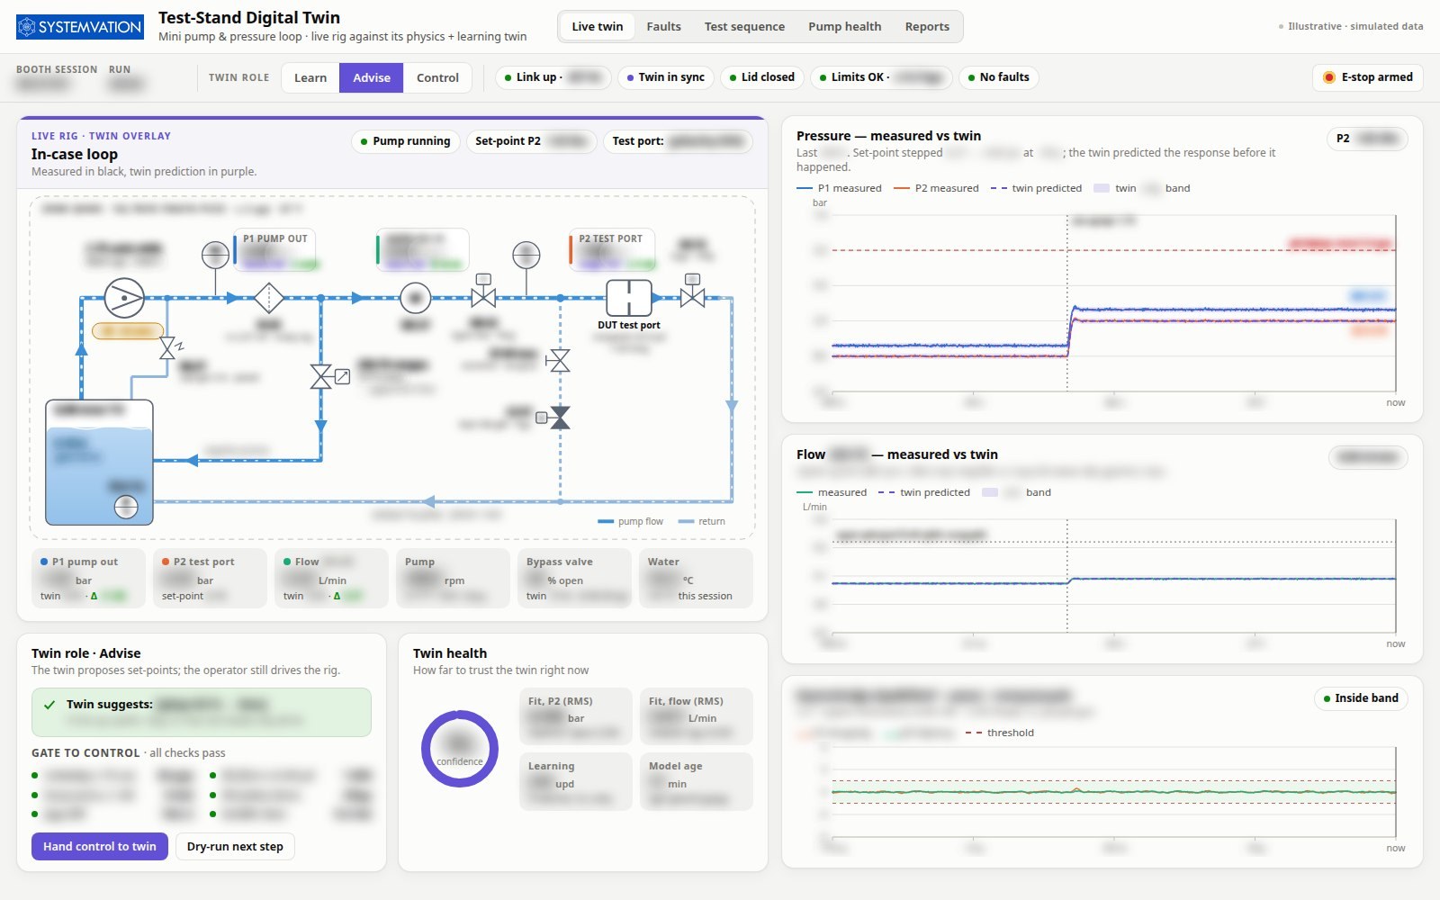Click the green check in Twin suggests box

point(49,705)
